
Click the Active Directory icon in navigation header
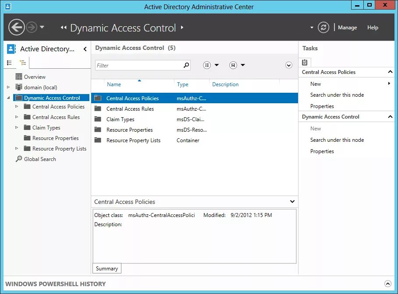point(11,49)
